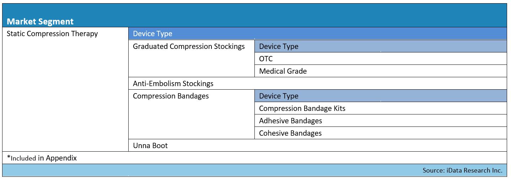Click the Adhesive Bandages row
This screenshot has width=511, height=180.
[381, 120]
